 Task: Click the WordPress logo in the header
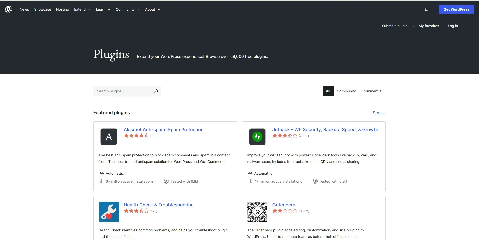[8, 9]
